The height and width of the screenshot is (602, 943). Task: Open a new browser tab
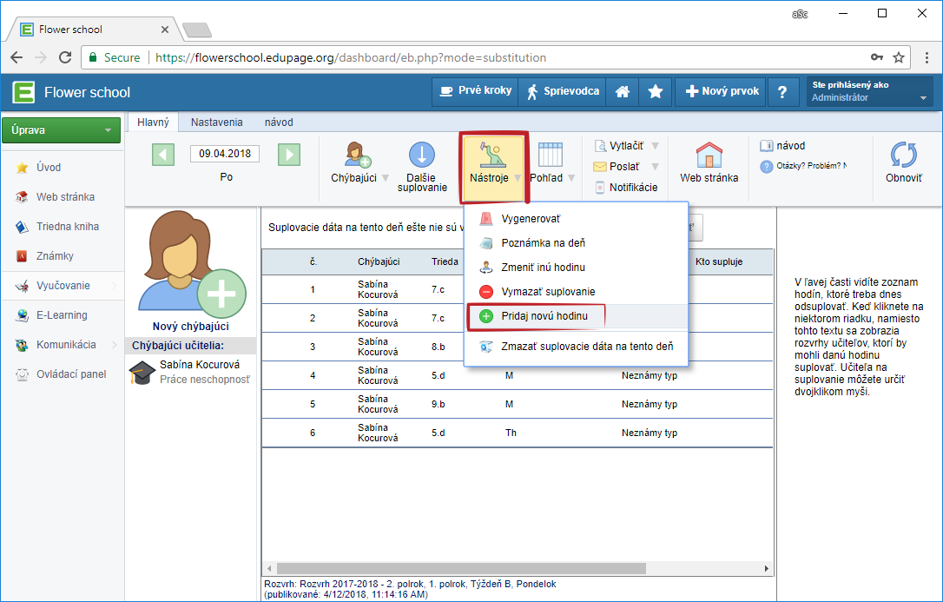pyautogui.click(x=196, y=30)
